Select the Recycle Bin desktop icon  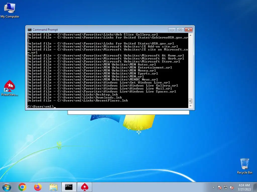click(244, 166)
